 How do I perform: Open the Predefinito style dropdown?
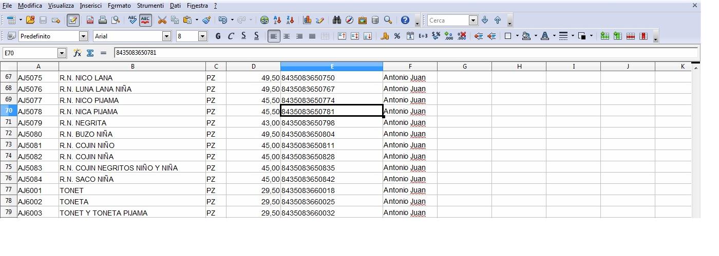pos(83,36)
